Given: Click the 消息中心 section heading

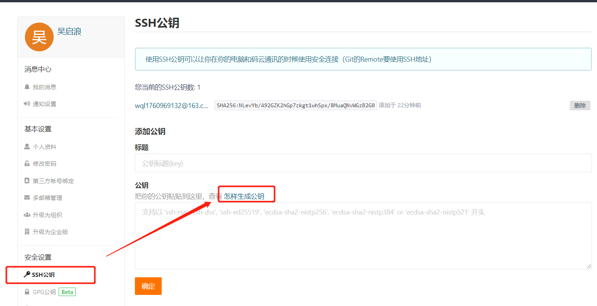Looking at the screenshot, I should click(38, 69).
